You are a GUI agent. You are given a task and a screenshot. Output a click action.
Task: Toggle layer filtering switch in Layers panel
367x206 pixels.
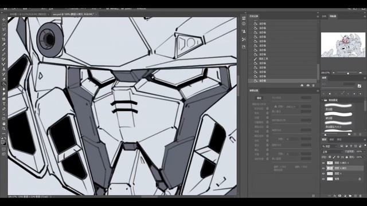[x=365, y=145]
